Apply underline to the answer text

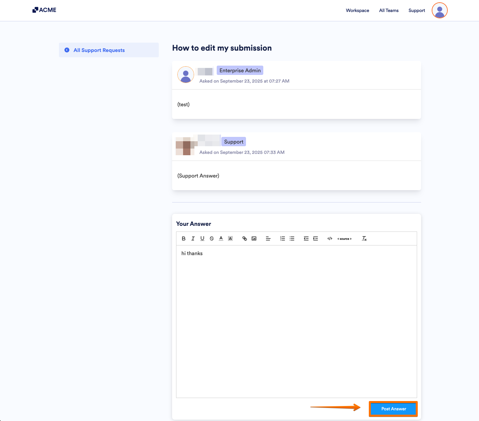[x=202, y=238]
